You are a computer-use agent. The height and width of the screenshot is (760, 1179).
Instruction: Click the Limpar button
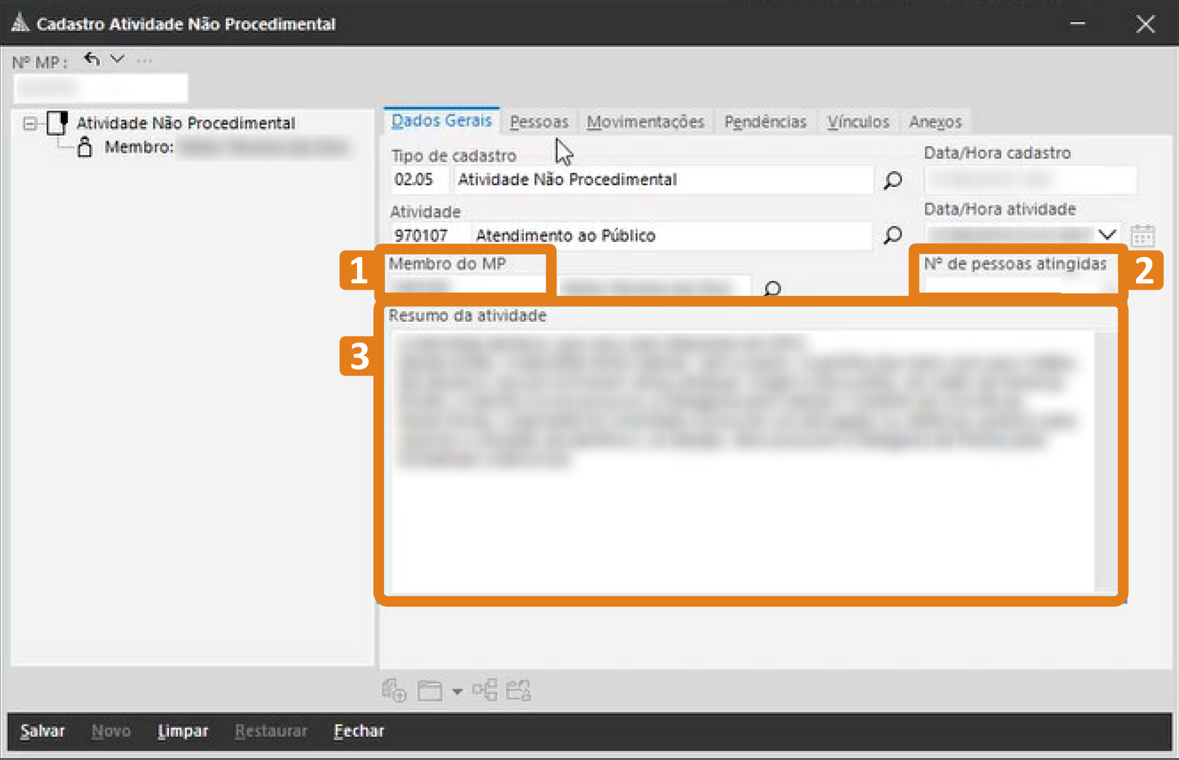pos(183,731)
